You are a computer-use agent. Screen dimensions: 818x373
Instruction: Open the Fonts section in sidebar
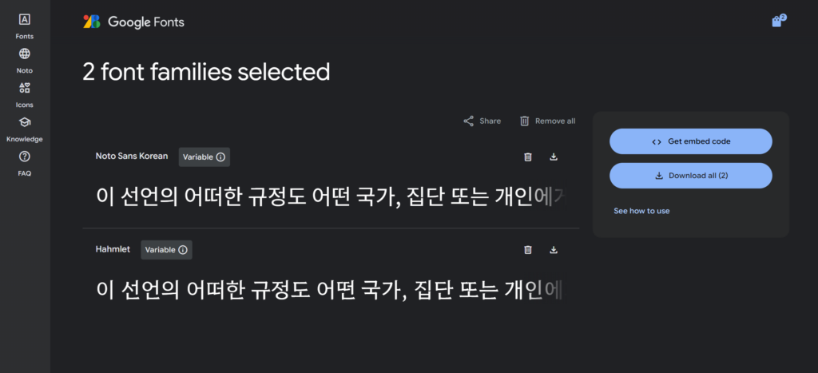(25, 26)
